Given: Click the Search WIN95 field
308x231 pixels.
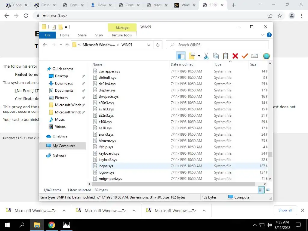Looking at the screenshot, I should pos(217,45).
